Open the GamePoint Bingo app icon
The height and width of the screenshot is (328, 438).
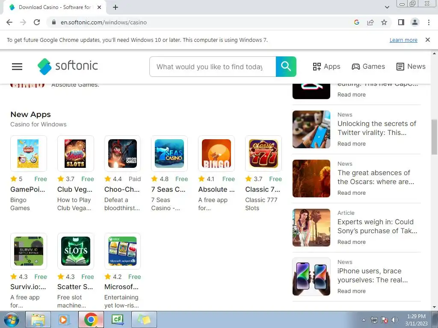(x=29, y=153)
